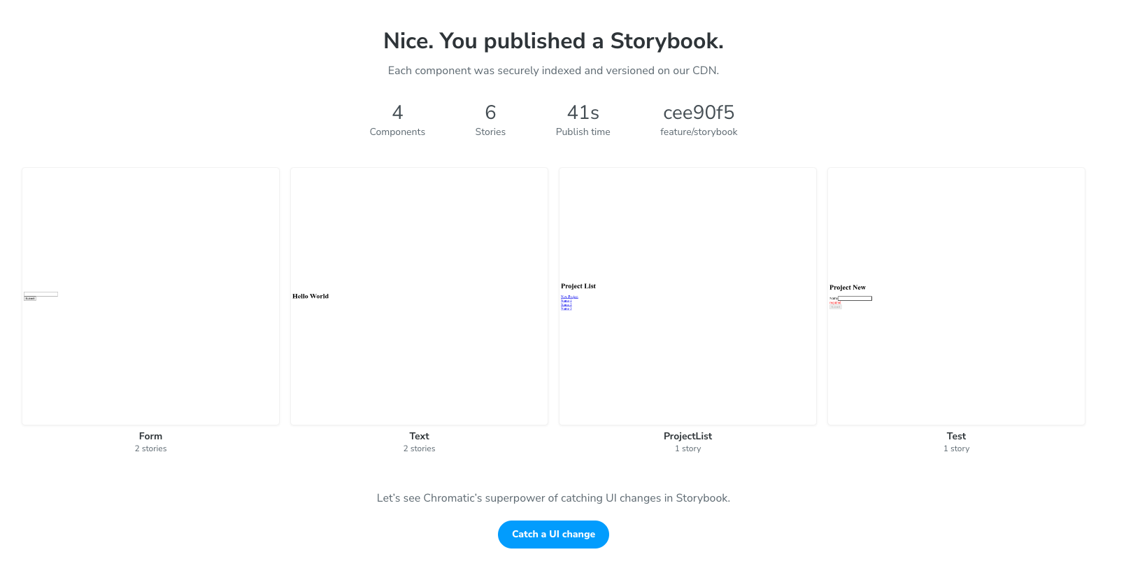Click the Name field in the Project New form

855,298
